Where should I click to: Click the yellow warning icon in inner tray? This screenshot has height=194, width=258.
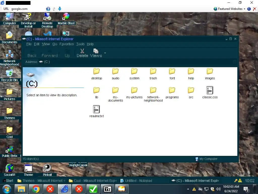(240, 181)
